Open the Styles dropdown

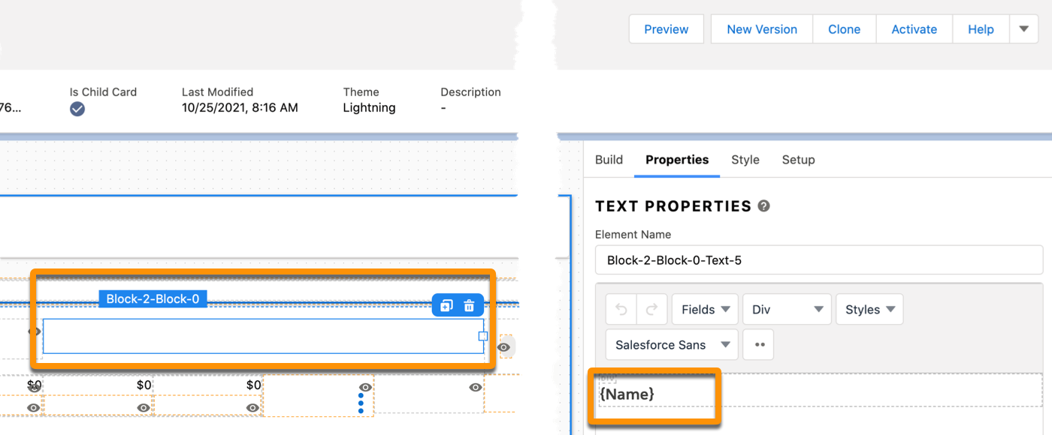coord(869,309)
